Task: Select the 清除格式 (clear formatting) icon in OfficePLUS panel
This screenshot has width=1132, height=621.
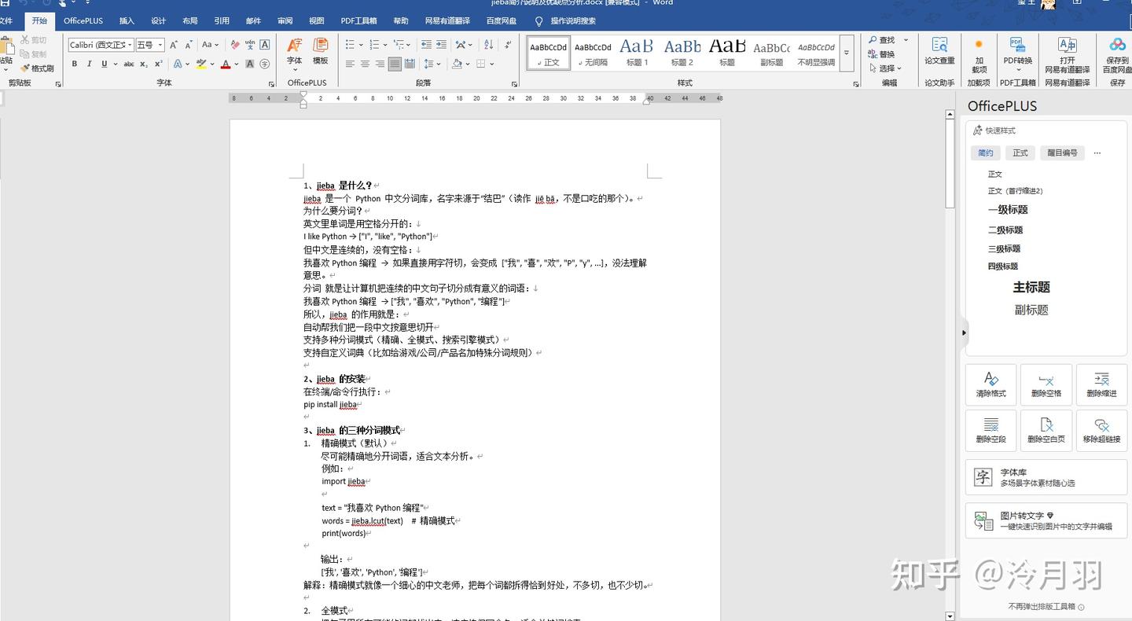Action: coord(990,384)
